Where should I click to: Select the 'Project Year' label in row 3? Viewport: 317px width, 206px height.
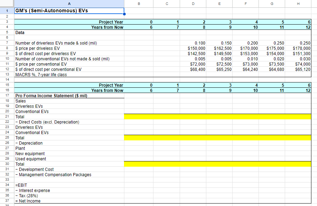tap(111, 22)
